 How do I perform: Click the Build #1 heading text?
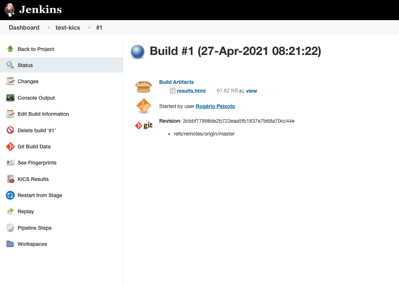tap(235, 51)
